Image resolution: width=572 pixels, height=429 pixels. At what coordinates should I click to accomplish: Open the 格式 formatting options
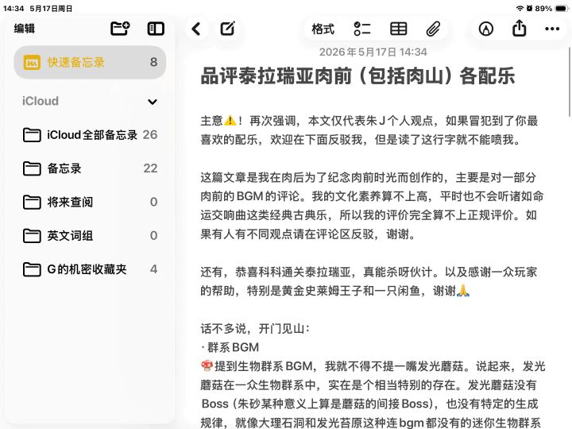[323, 29]
